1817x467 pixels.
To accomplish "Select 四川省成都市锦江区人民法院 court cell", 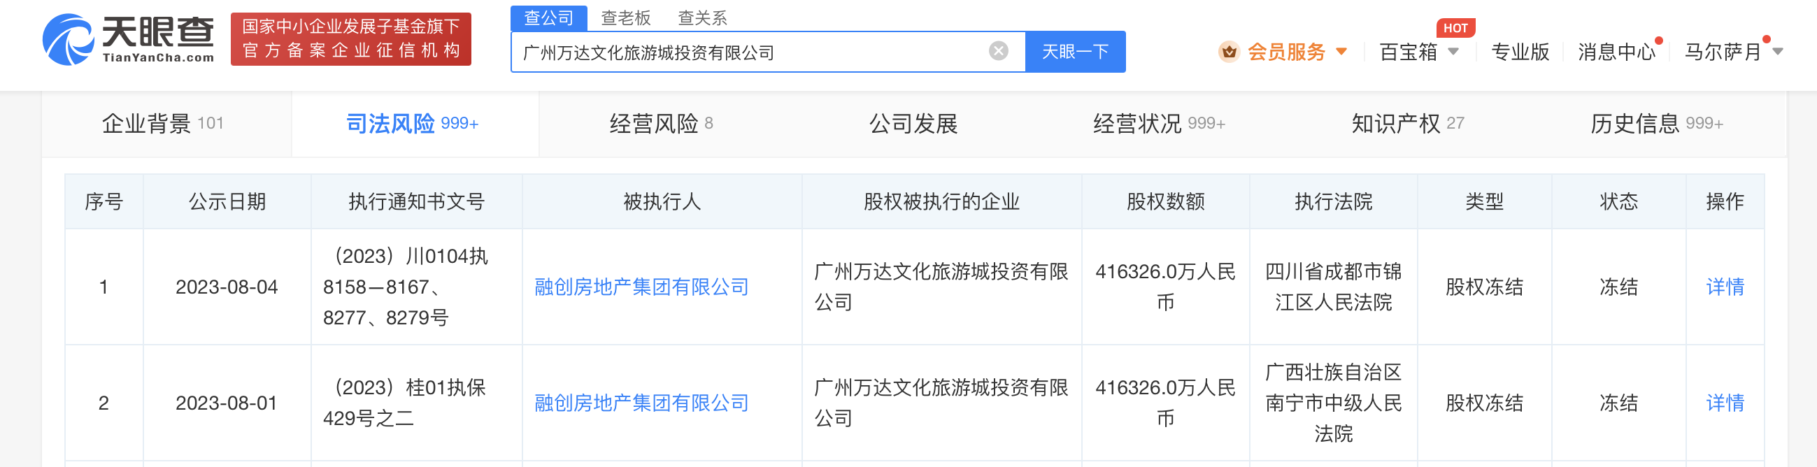I will (x=1333, y=287).
